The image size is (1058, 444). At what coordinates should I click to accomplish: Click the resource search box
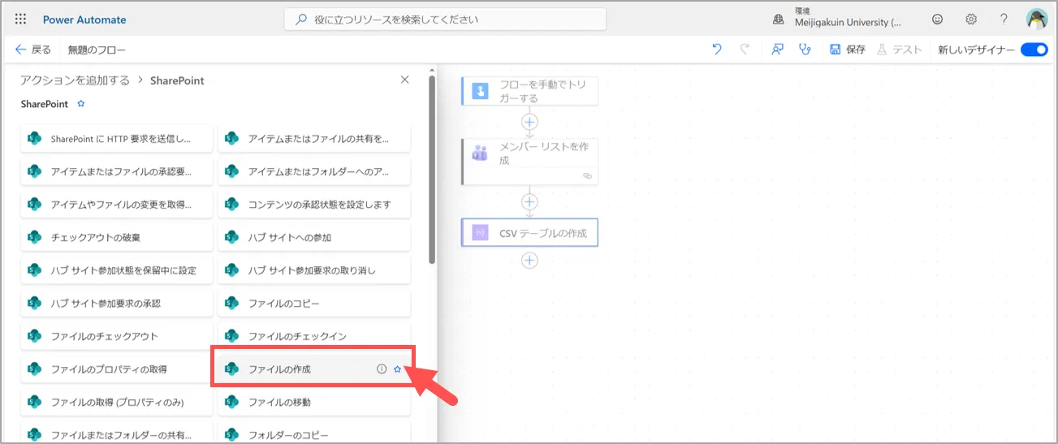click(x=445, y=19)
